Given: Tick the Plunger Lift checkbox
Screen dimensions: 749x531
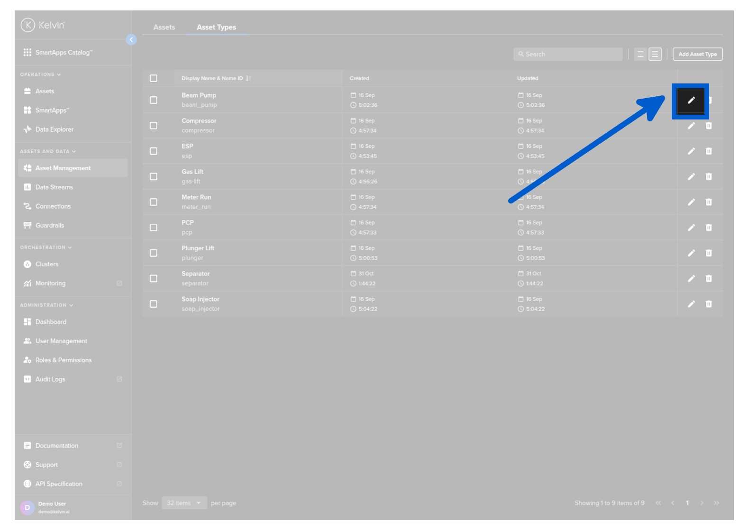Looking at the screenshot, I should pyautogui.click(x=154, y=253).
